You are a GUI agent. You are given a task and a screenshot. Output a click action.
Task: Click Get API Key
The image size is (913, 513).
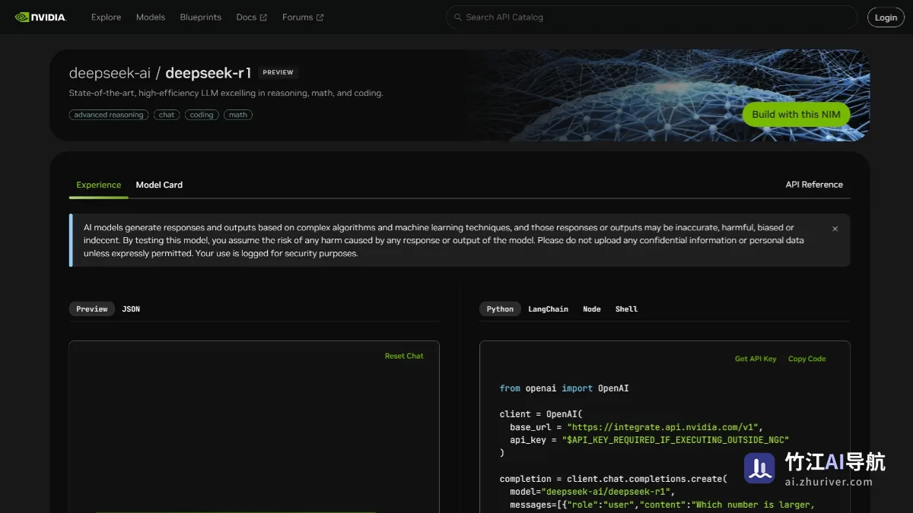click(x=756, y=359)
